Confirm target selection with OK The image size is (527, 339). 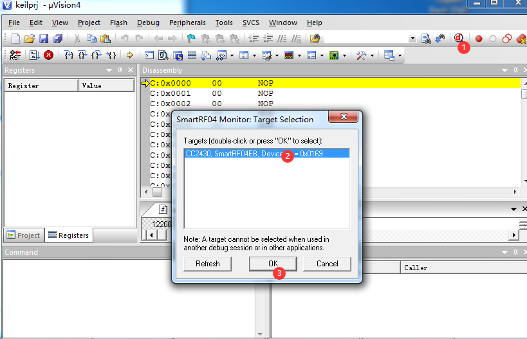(x=273, y=264)
